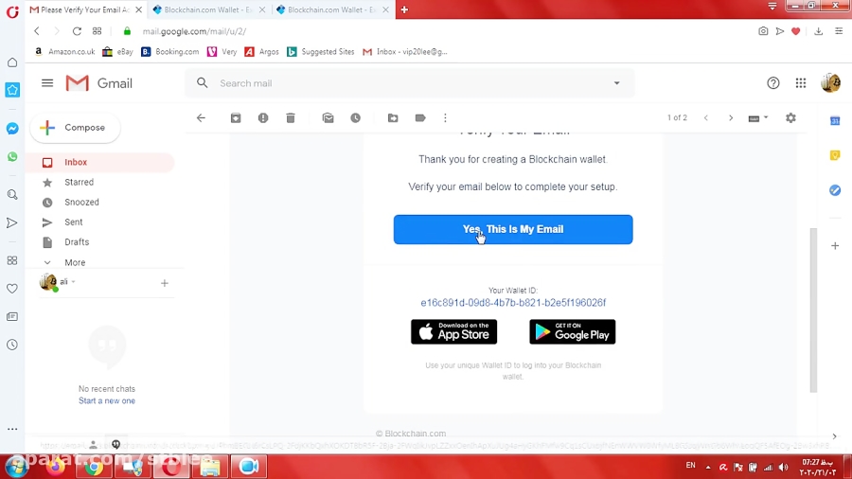Delete the email with trash icon
Viewport: 852px width, 479px height.
(291, 117)
